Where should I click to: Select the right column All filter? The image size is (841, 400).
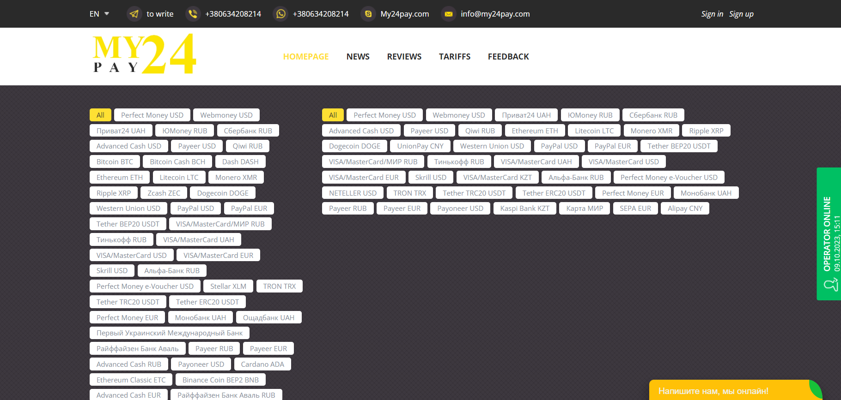click(333, 115)
